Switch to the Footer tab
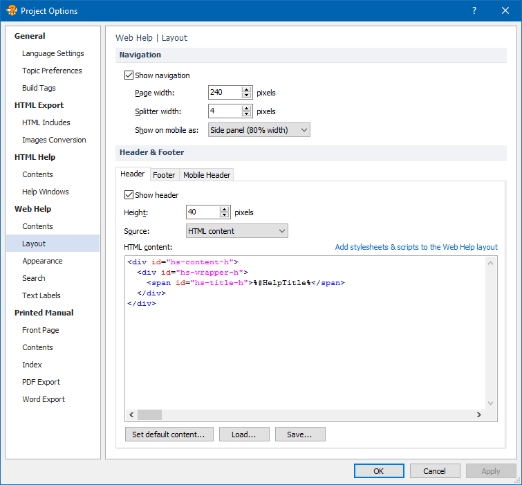 [164, 175]
